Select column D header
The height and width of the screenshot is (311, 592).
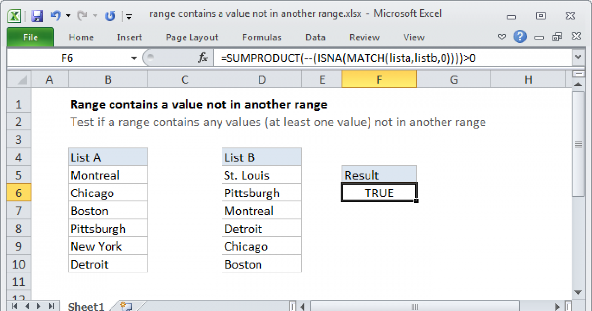tap(261, 79)
